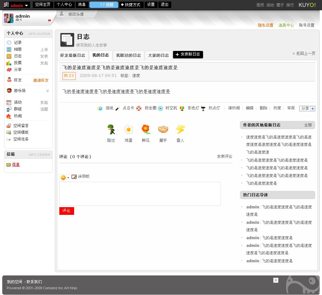The height and width of the screenshot is (295, 322).
Task: Click the 编辑 link under the post
Action: point(250,108)
